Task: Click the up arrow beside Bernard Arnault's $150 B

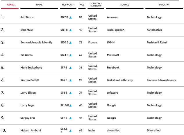Action: point(70,43)
